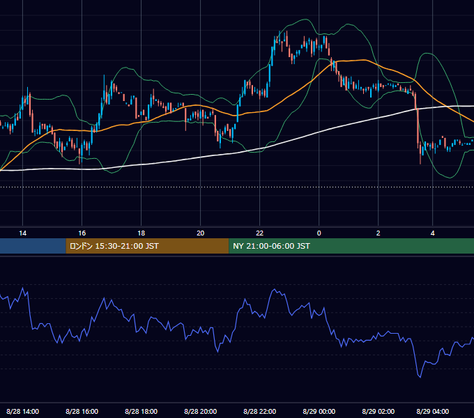Click the 16 hour label on chart axis
The height and width of the screenshot is (418, 474).
click(x=82, y=233)
